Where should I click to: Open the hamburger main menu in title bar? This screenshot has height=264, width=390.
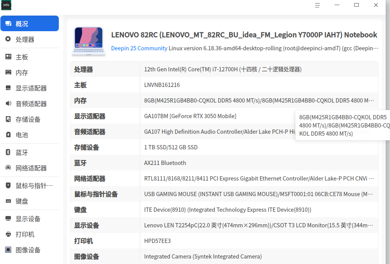pyautogui.click(x=318, y=5)
